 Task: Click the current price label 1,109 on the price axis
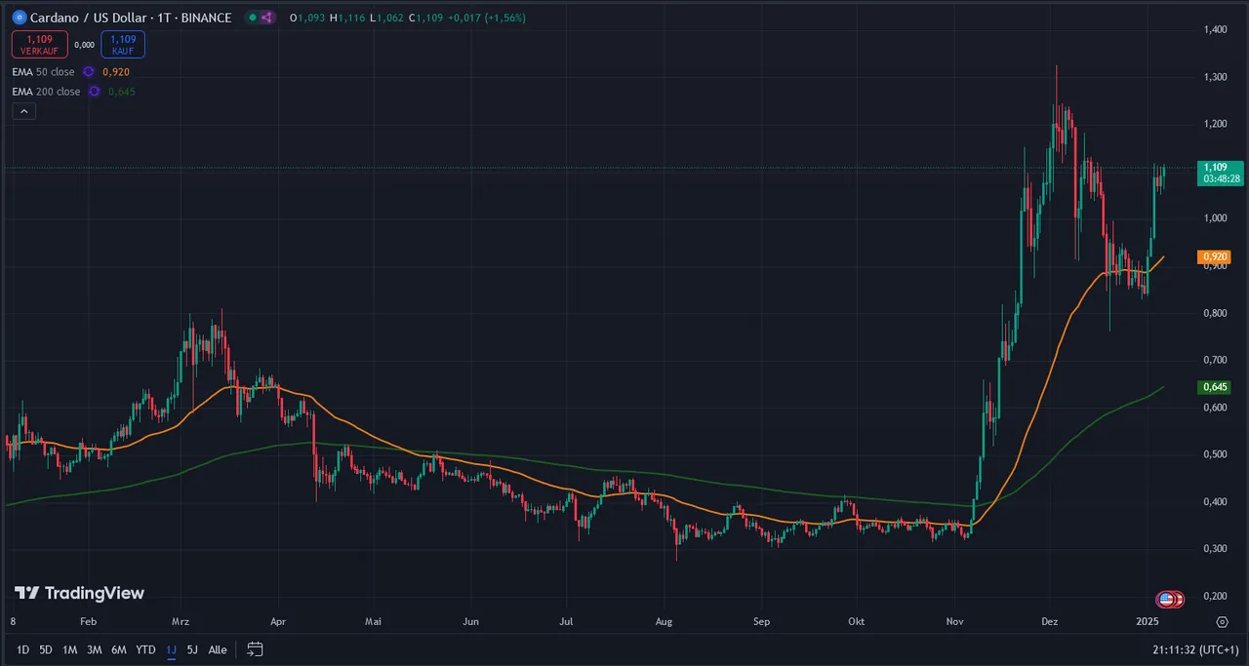coord(1221,173)
